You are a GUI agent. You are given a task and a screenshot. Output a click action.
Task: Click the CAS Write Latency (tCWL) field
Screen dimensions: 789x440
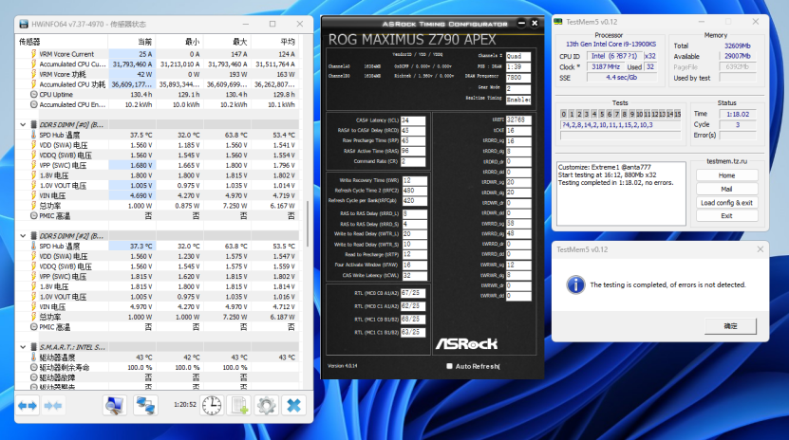click(x=415, y=276)
